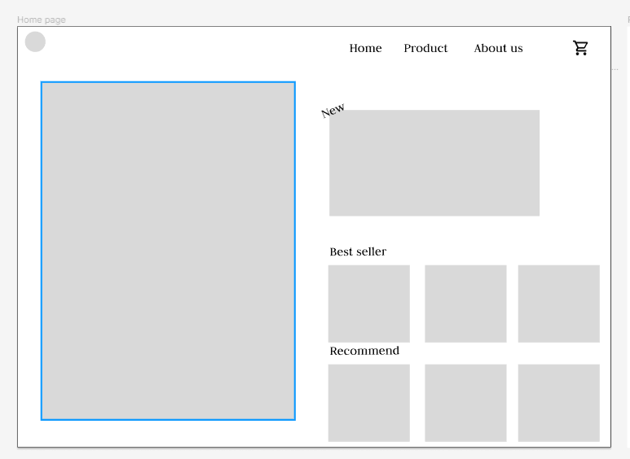This screenshot has height=459, width=630.
Task: Click the 'Best seller' heading
Action: click(x=358, y=251)
